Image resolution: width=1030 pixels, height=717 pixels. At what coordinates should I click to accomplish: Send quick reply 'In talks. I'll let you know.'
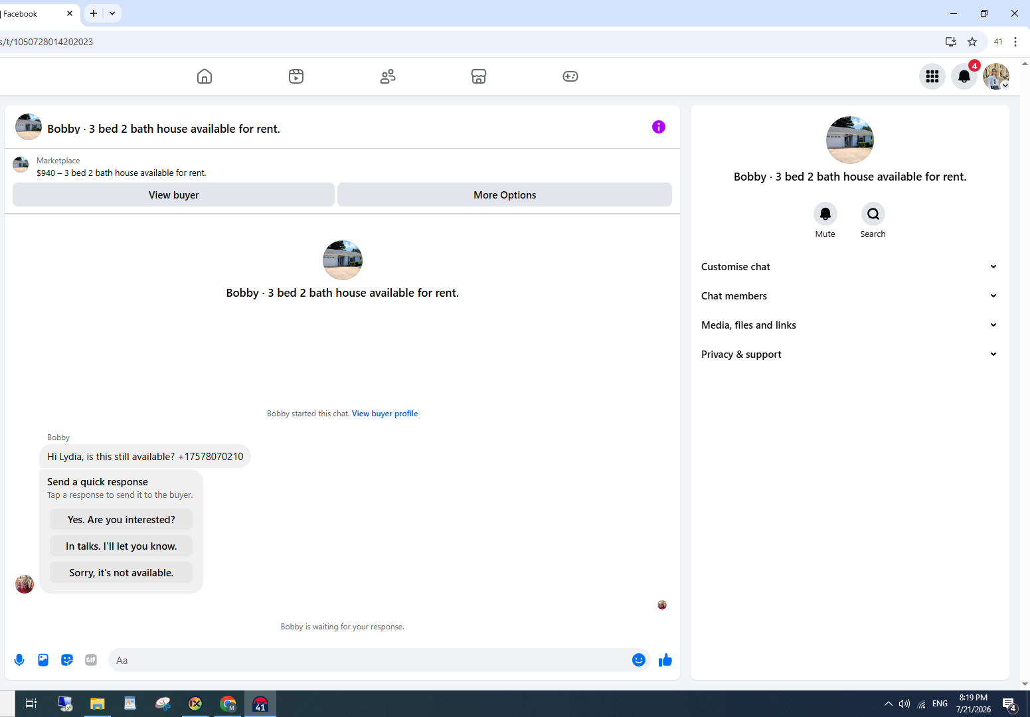click(122, 546)
